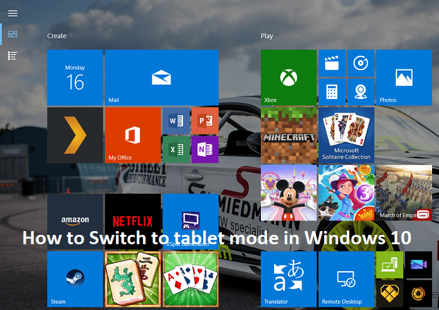Viewport: 439px width, 310px height.
Task: Open the Calendar tile showing Monday 16
Action: 75,78
